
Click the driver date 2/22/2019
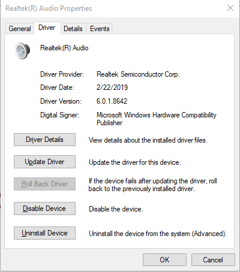[112, 87]
